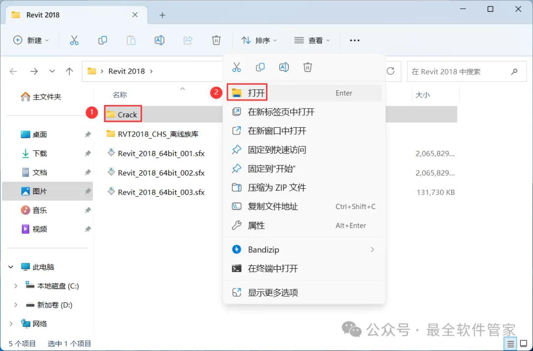Image resolution: width=533 pixels, height=351 pixels.
Task: Open a new tab with the plus button
Action: 162,15
